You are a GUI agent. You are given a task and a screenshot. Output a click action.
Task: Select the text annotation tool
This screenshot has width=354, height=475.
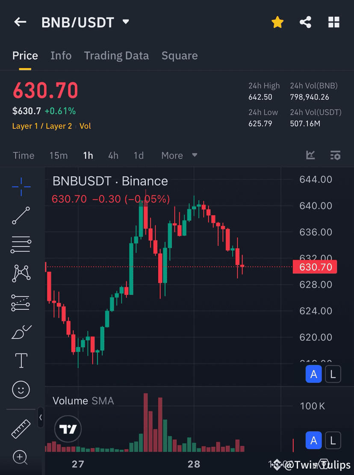pos(21,360)
